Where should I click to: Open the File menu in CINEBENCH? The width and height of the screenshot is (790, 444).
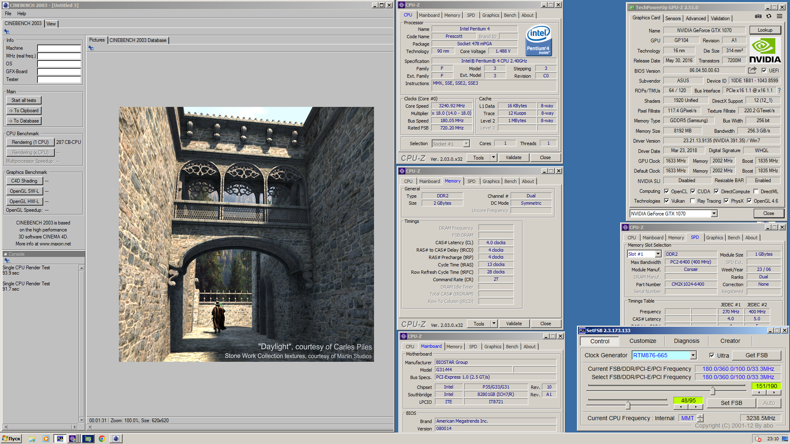tap(8, 14)
